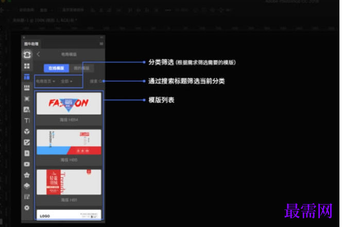Switch to the 我的模版 tab

tap(81, 68)
